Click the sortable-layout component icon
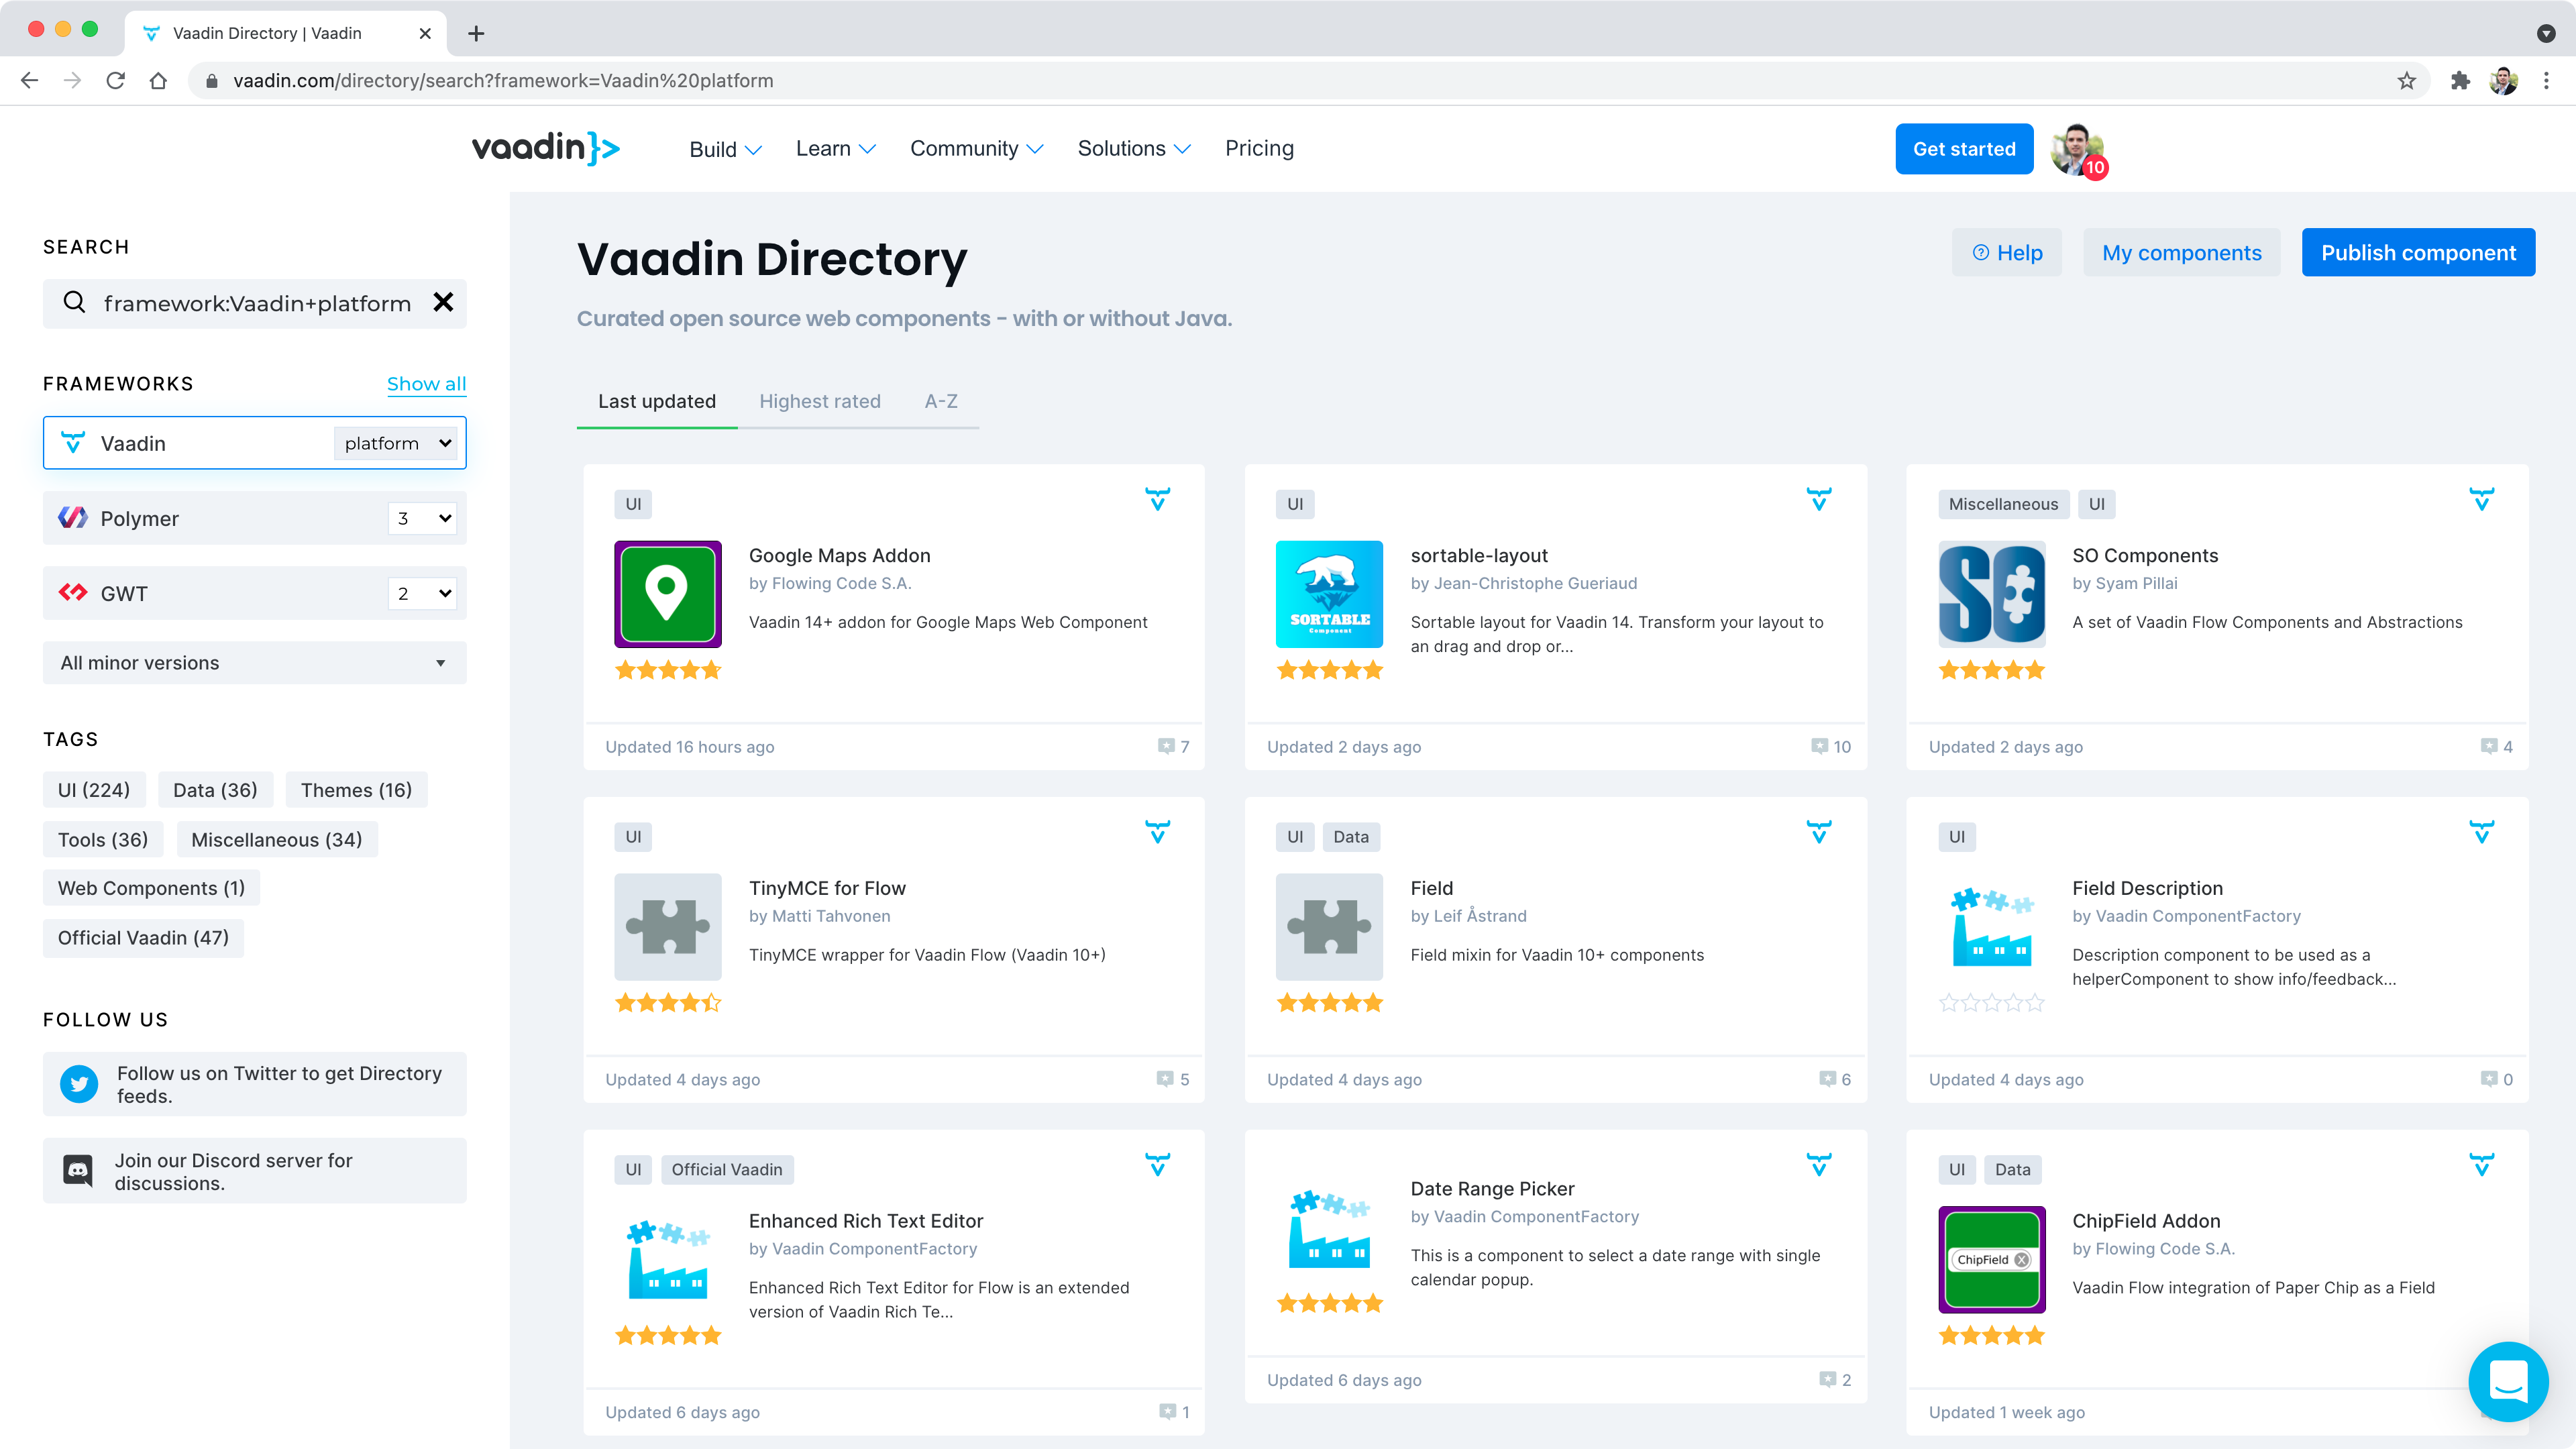Screen dimensions: 2576x1449 (x=1329, y=594)
